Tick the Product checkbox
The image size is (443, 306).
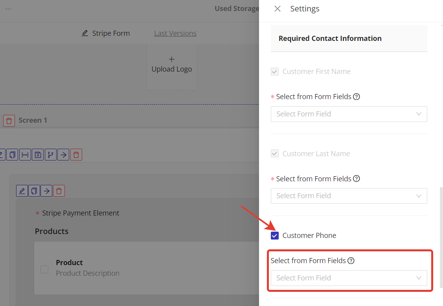(x=44, y=269)
